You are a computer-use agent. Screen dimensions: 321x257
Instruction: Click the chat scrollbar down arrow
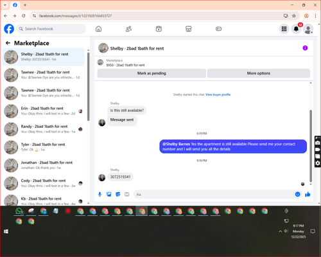pyautogui.click(x=311, y=184)
